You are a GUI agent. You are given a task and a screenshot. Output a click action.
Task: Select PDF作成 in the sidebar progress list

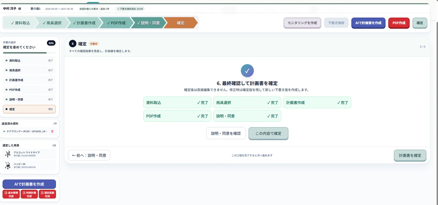(x=29, y=90)
